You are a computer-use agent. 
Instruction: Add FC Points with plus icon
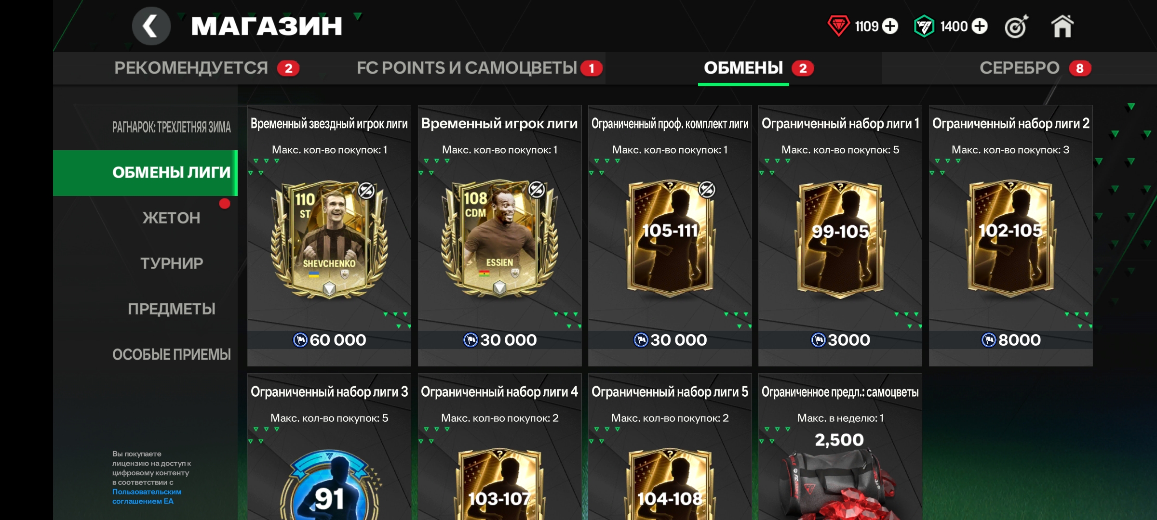coord(979,26)
